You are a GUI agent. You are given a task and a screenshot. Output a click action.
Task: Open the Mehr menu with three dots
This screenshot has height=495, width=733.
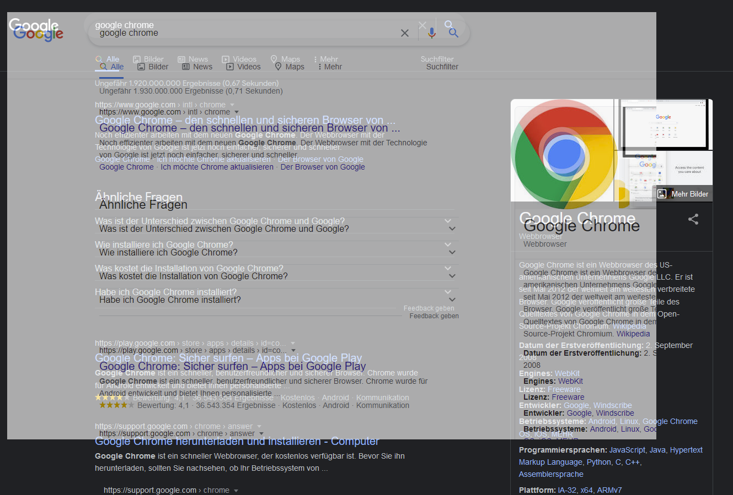tap(330, 67)
